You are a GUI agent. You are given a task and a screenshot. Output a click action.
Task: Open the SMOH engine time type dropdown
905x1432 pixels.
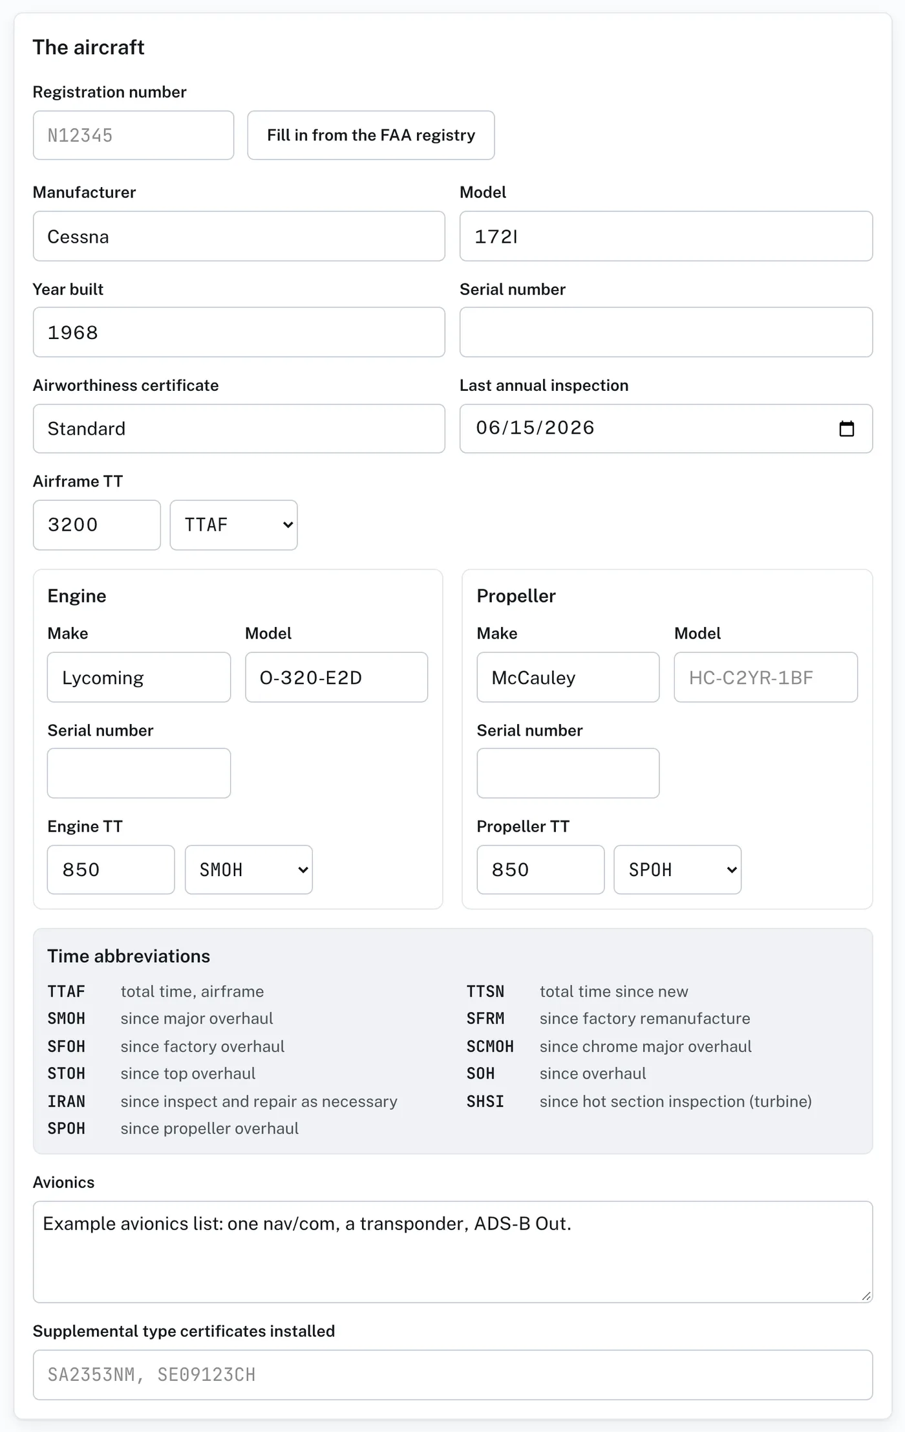point(249,870)
